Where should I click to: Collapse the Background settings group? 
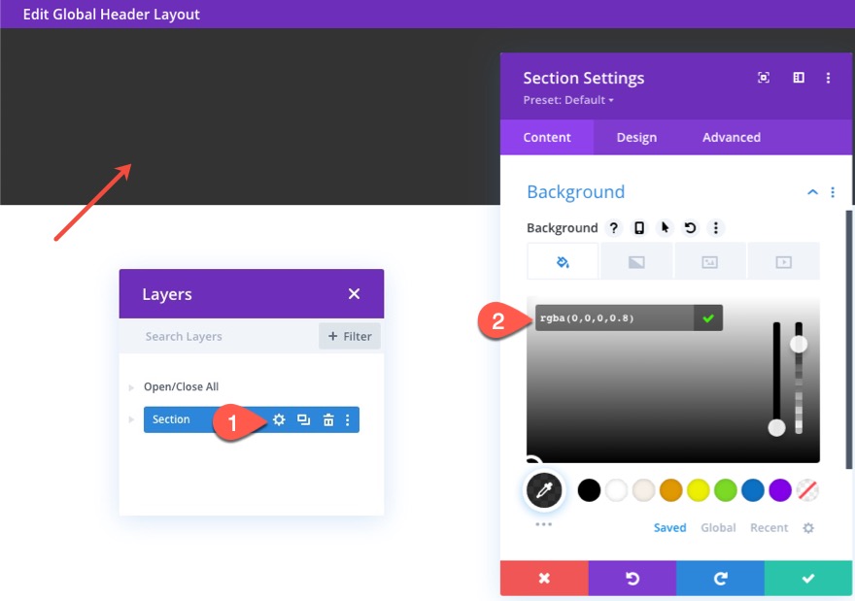812,192
